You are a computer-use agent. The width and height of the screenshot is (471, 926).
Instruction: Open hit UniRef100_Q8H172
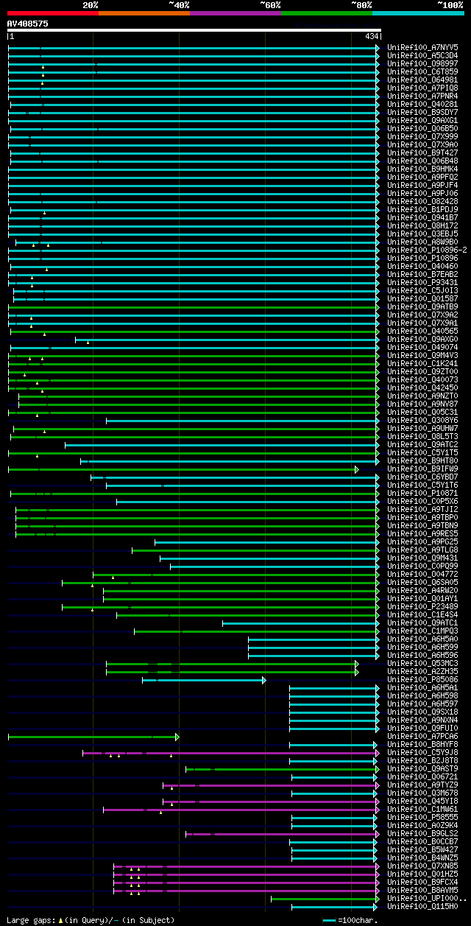pyautogui.click(x=422, y=225)
